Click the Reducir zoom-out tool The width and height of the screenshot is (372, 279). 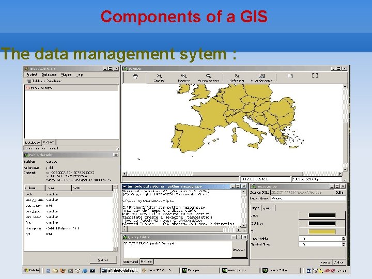[183, 78]
